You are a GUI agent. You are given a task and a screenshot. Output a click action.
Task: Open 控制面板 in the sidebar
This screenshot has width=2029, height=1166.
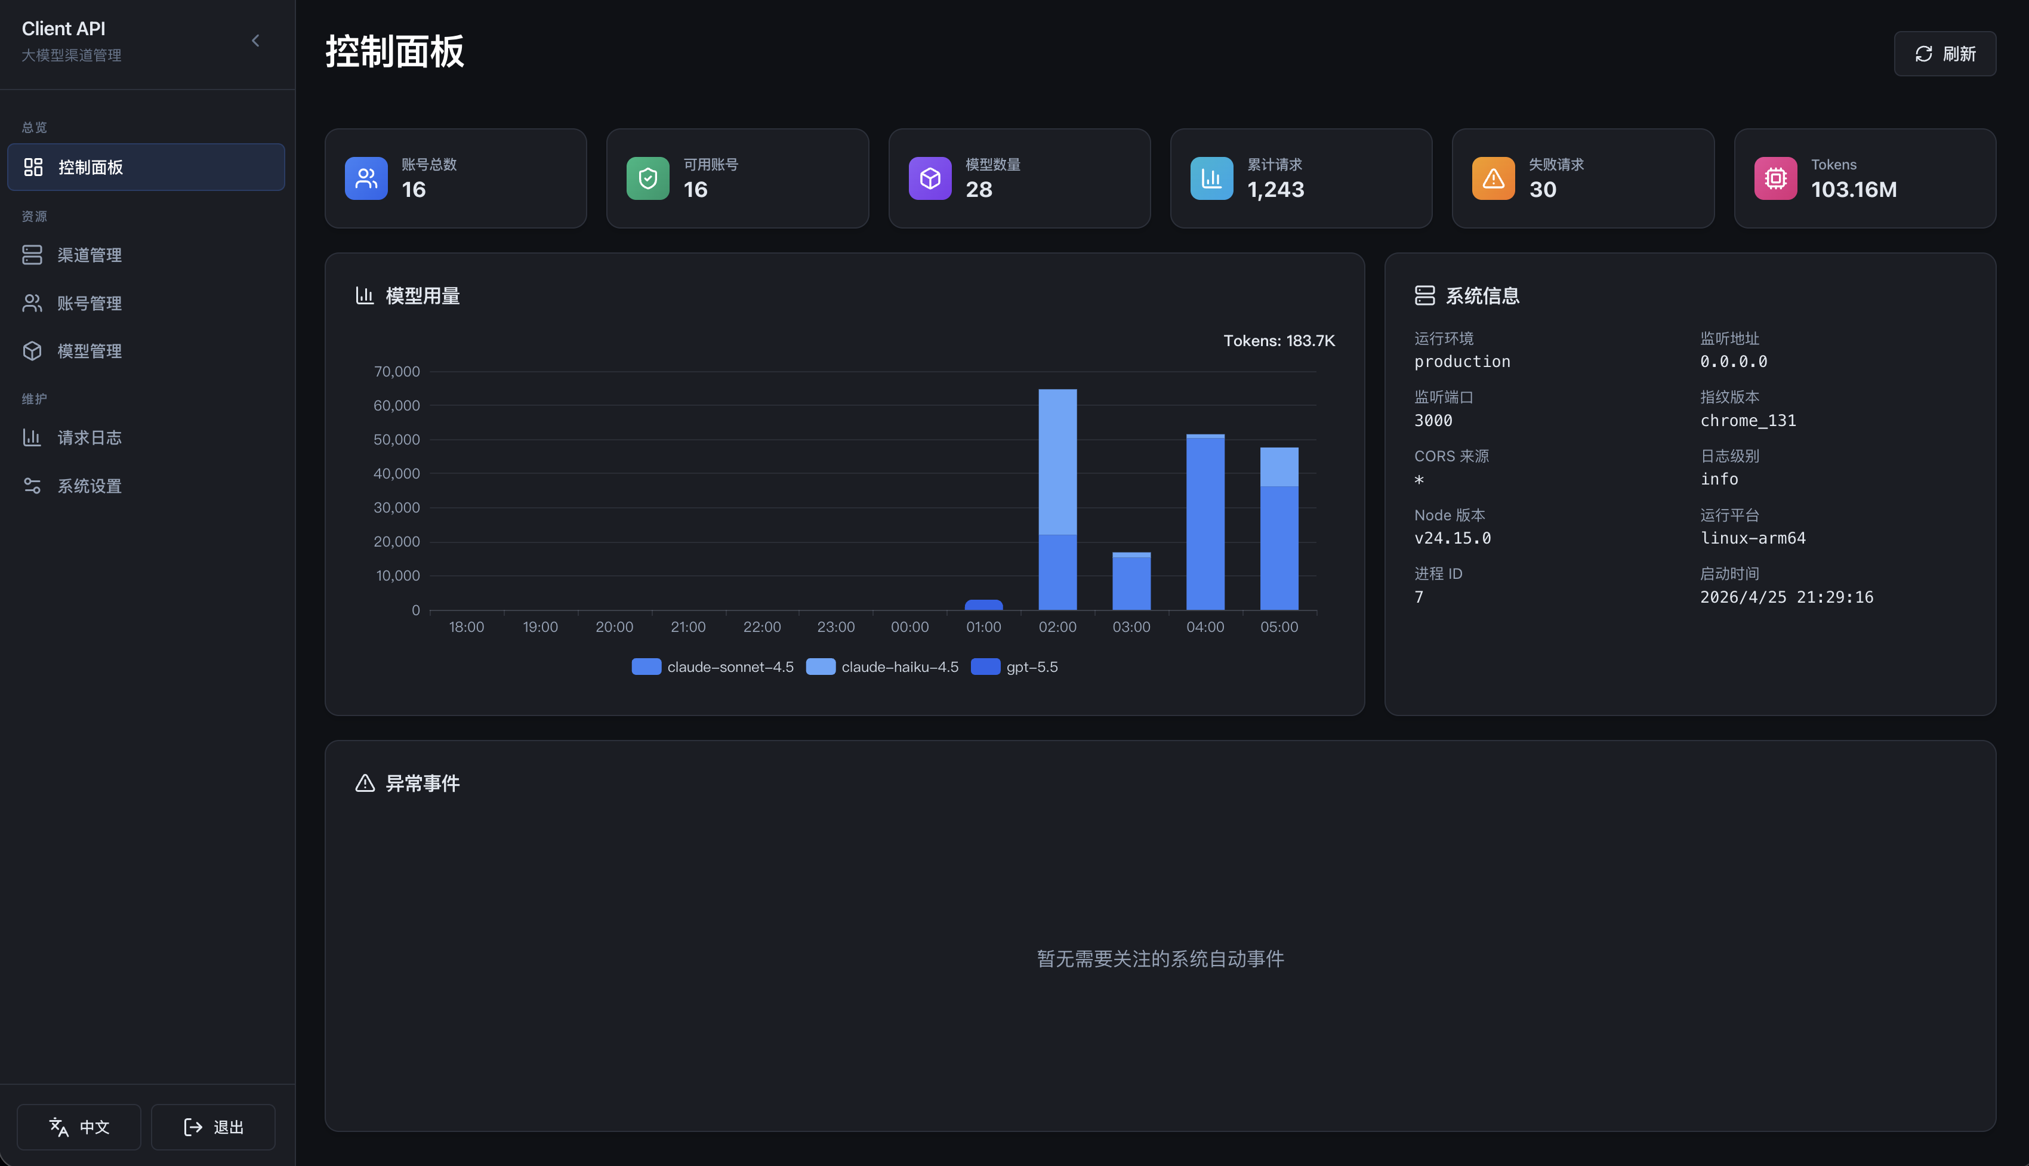point(146,166)
